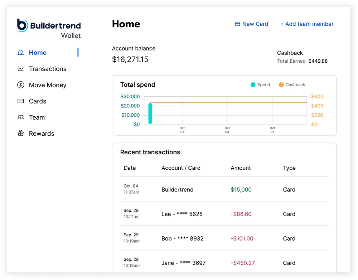Viewport: 358px width, 280px height.
Task: Click Lee's -$86.60 transaction entry
Action: point(224,214)
